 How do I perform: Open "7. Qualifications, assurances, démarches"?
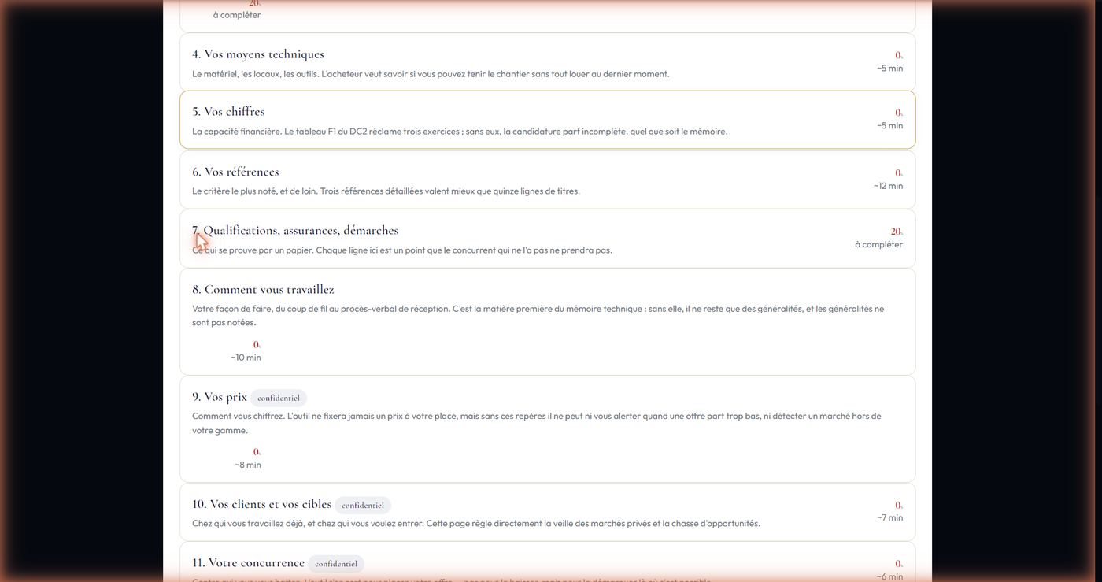[x=547, y=239]
